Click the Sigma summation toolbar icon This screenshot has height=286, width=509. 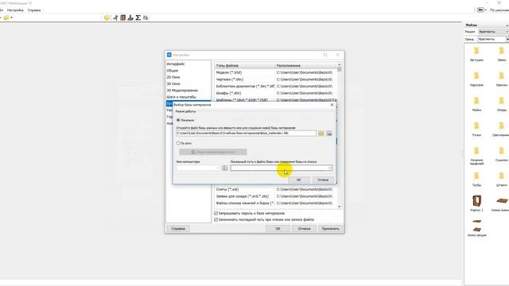[138, 17]
